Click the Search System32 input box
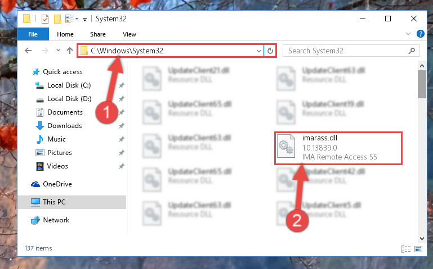433x269 pixels. (346, 51)
